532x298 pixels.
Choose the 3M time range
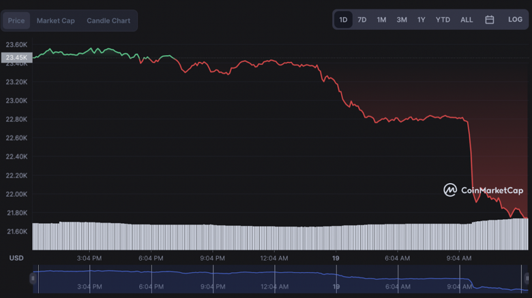[x=402, y=20]
